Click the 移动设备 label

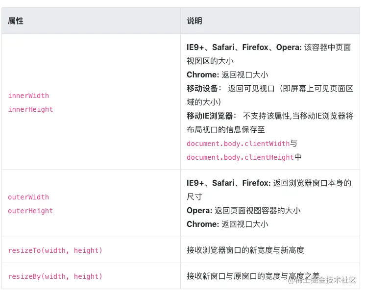(x=203, y=88)
